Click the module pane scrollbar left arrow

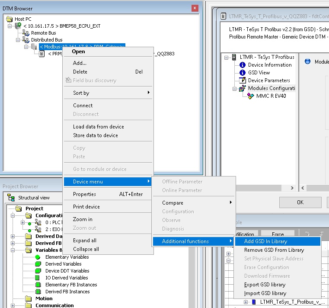pos(303,188)
